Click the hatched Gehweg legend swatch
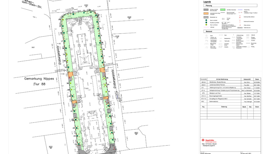The width and height of the screenshot is (274, 154). 206,10
